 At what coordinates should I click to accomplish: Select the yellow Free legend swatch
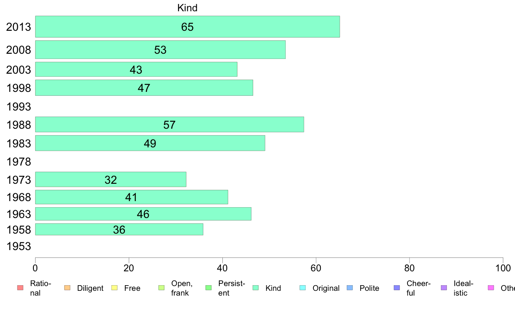point(114,288)
